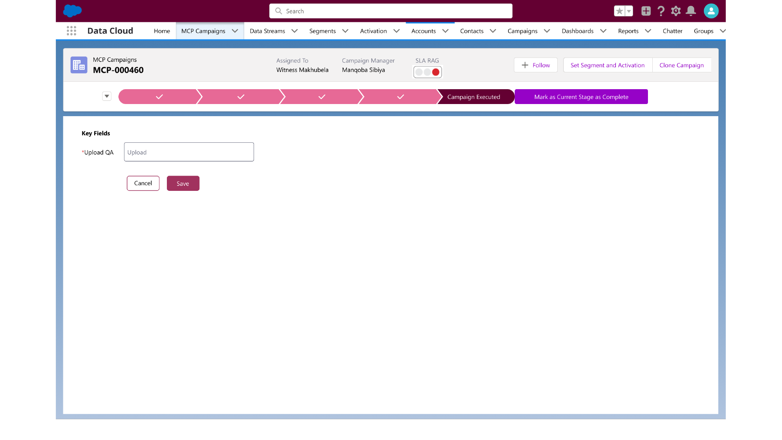Click assigned user Witness Makhubela
The image size is (782, 440).
pos(302,70)
